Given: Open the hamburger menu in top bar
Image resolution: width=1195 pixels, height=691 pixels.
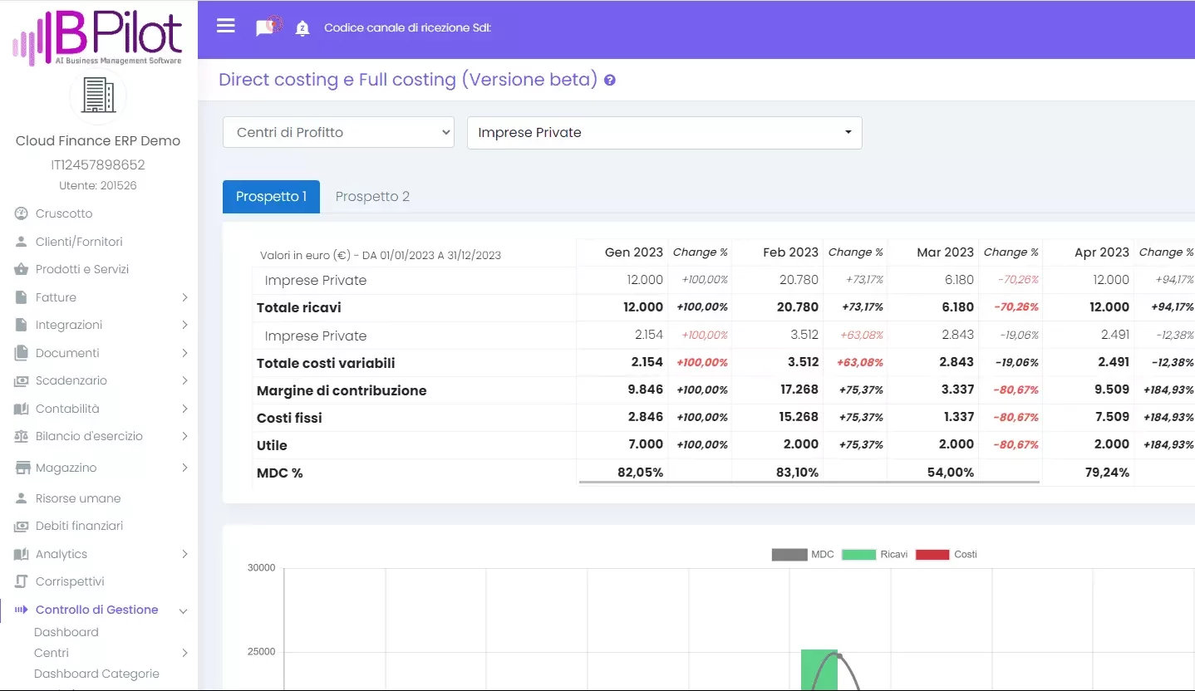Looking at the screenshot, I should pyautogui.click(x=225, y=26).
